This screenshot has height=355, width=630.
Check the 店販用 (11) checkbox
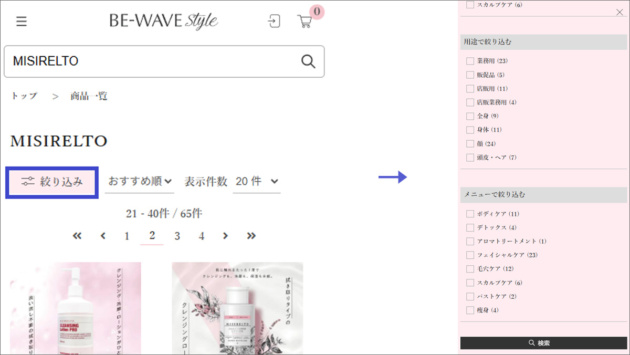pyautogui.click(x=470, y=88)
